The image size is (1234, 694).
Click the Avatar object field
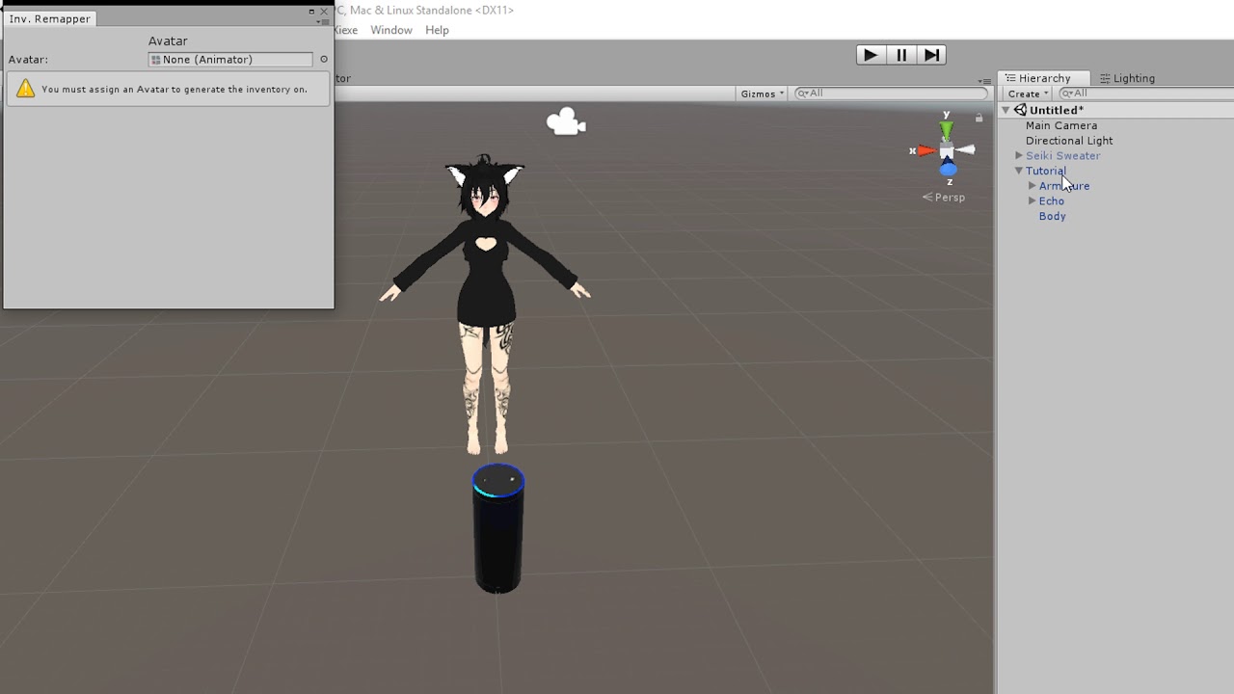coord(230,60)
